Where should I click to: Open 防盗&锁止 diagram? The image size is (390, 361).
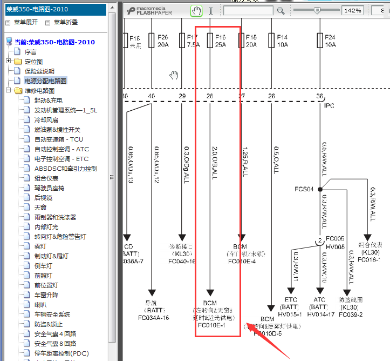(49, 324)
